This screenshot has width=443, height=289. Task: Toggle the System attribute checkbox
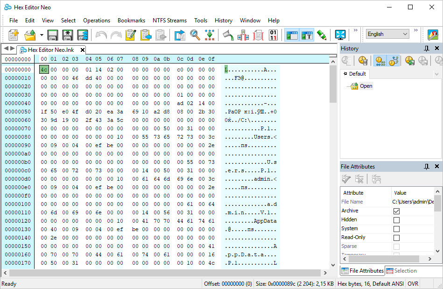click(x=396, y=229)
